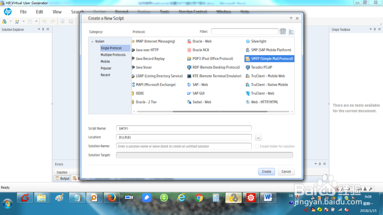Collapse the VuGen category tree node
This screenshot has width=383, height=215.
point(92,41)
